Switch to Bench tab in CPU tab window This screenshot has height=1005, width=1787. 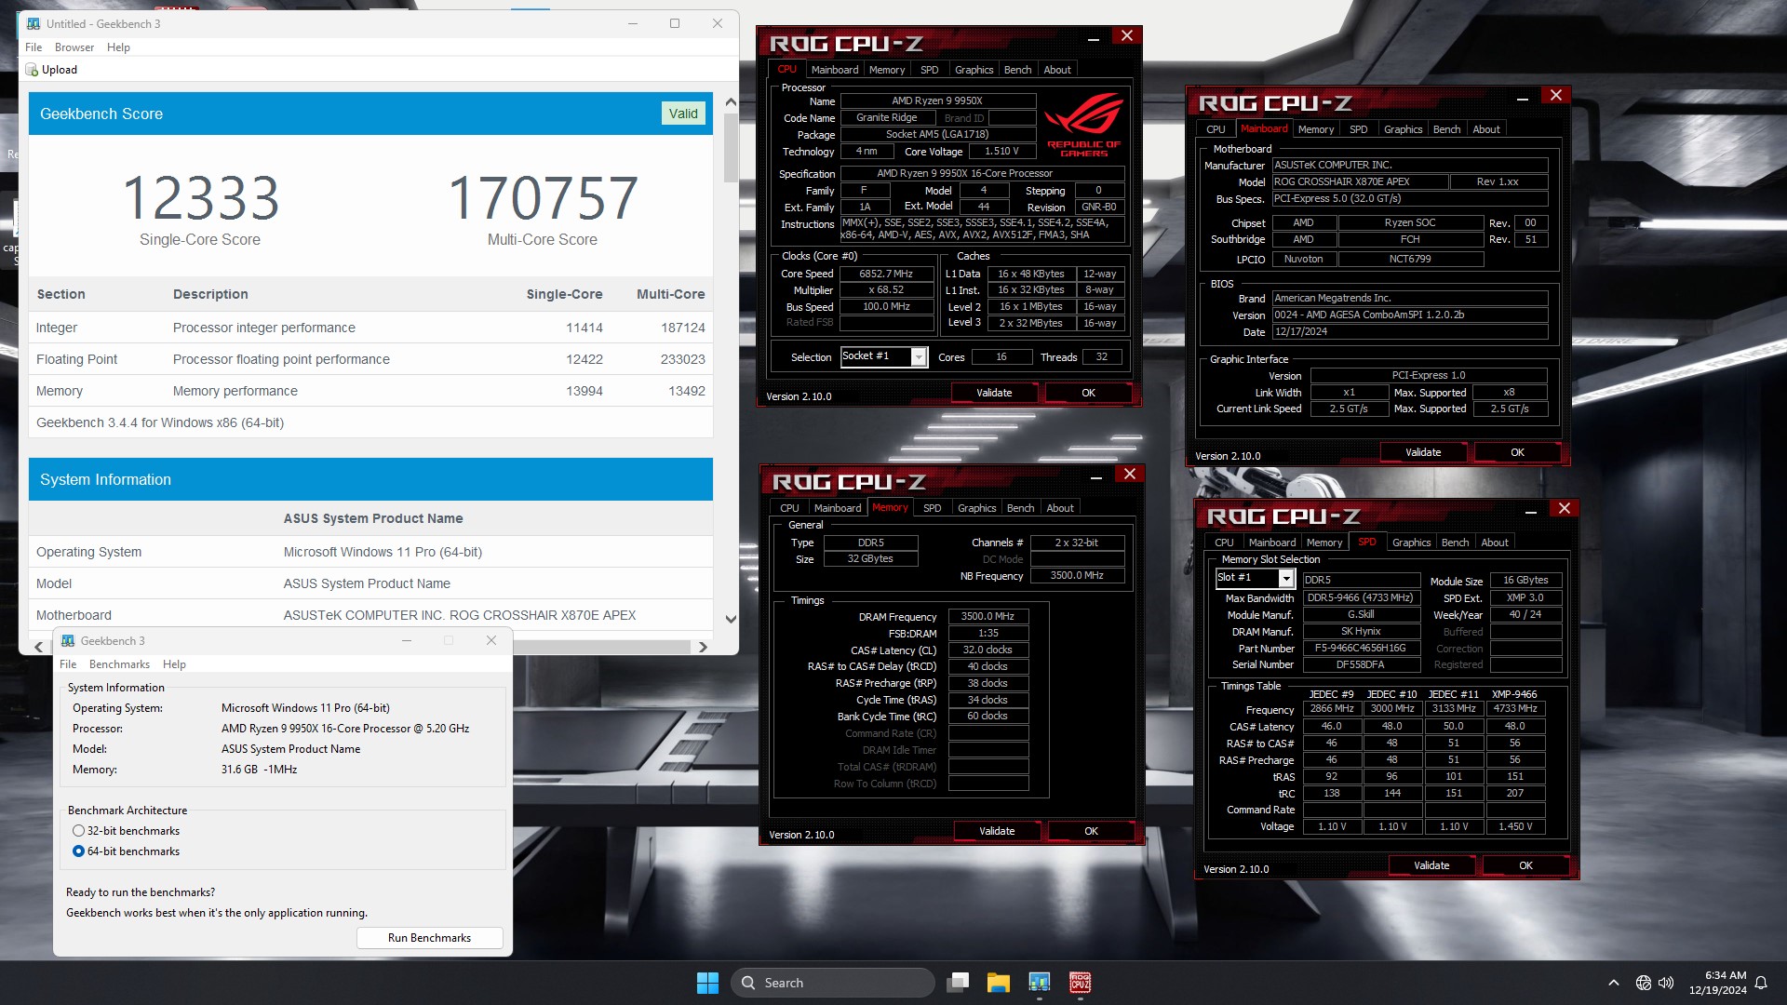[1017, 70]
